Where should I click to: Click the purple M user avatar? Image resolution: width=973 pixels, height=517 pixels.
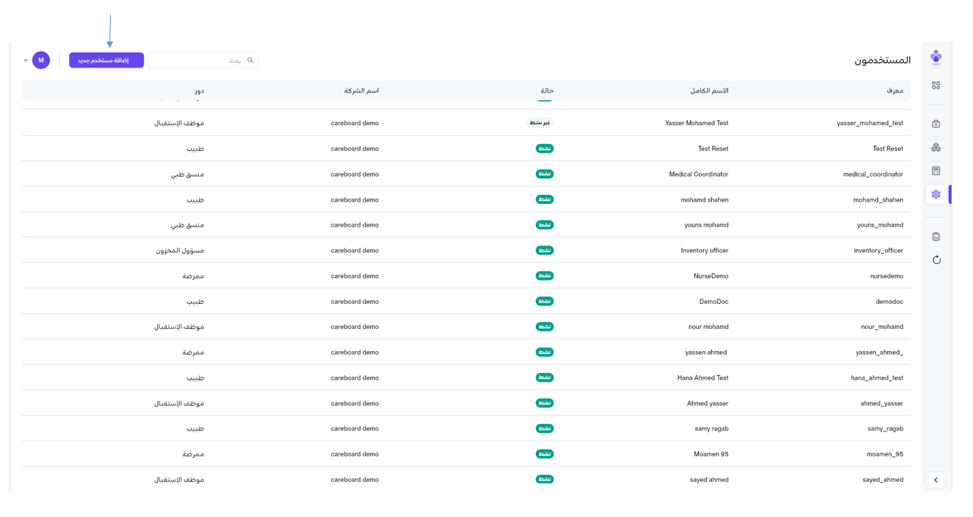pyautogui.click(x=41, y=61)
